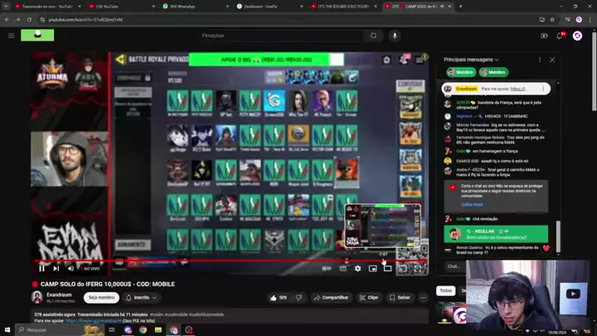Mute the video volume speaker icon
Screen dimensions: 597x336
[x=70, y=268]
